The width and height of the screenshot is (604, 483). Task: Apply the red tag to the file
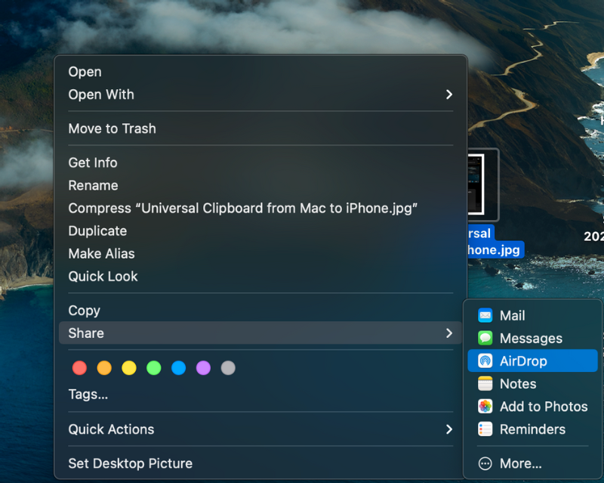(x=79, y=367)
